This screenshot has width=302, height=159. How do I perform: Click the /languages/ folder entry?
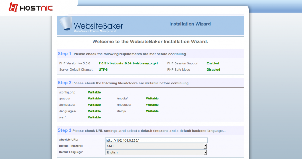pyautogui.click(x=68, y=111)
